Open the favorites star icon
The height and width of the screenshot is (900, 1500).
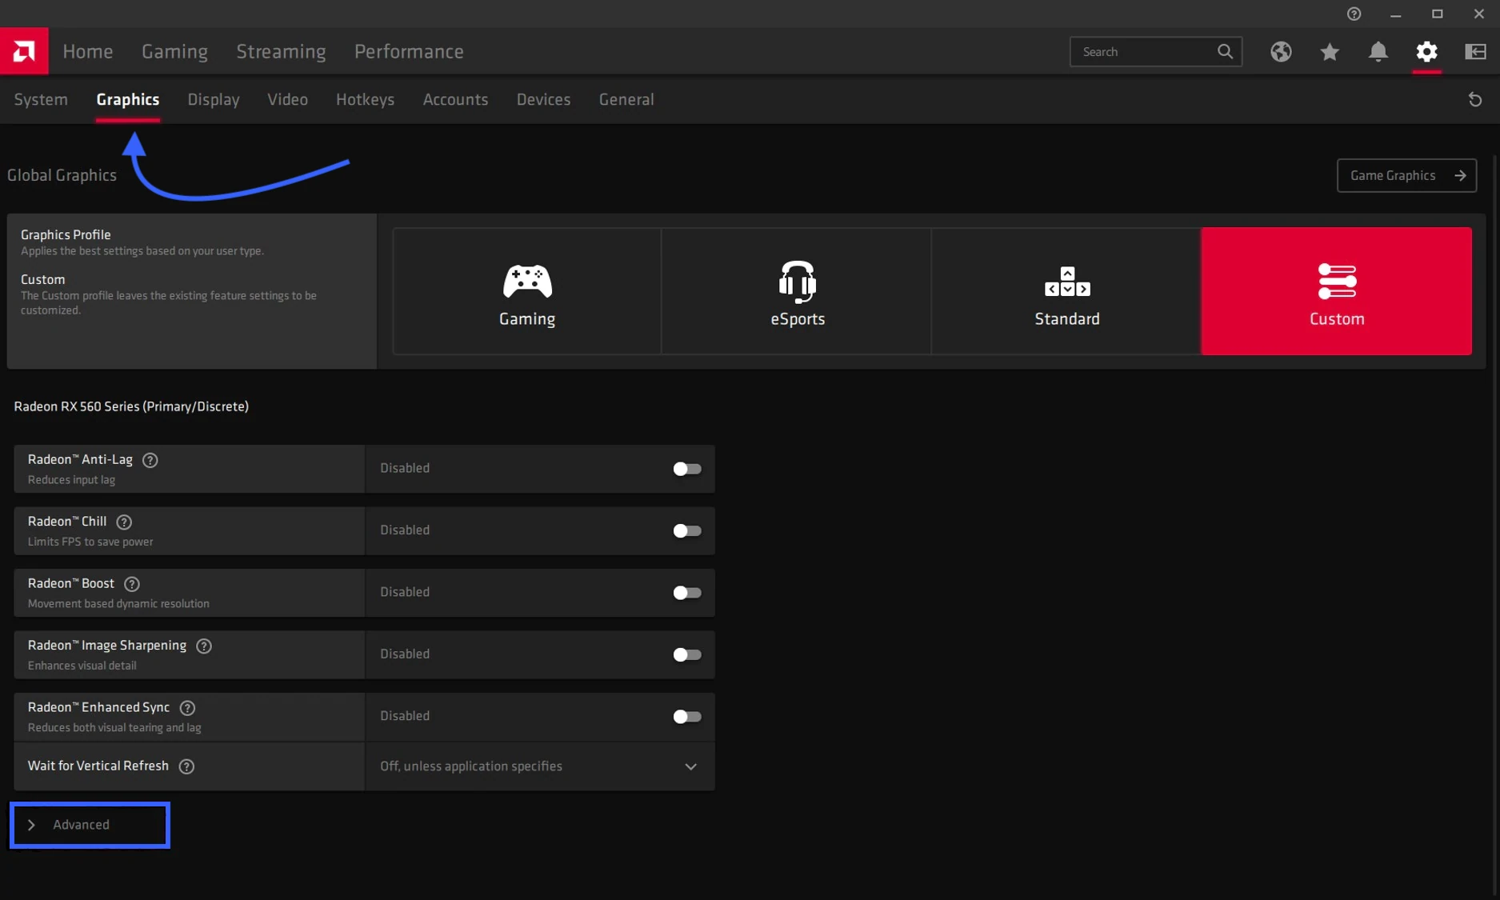(1330, 51)
